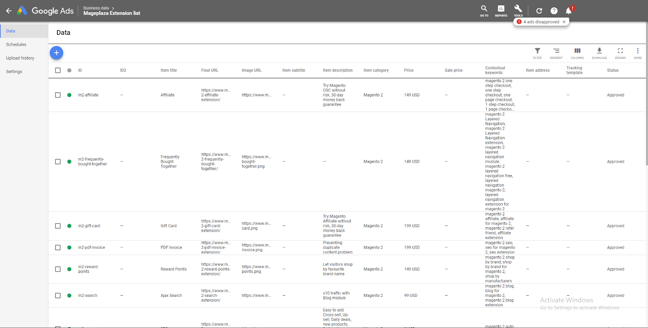648x328 pixels.
Task: Open the Go To search icon
Action: coord(484,11)
